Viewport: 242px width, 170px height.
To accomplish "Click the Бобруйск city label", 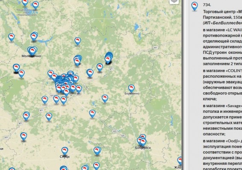I will pos(143,148).
